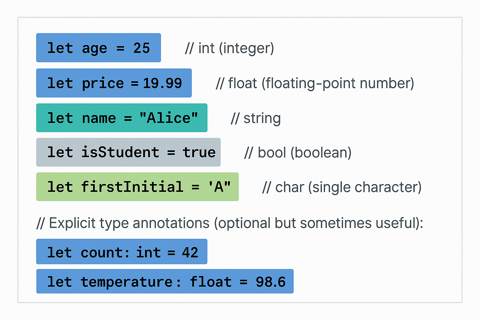Screen dimensions: 480x320
Task: Select the number 25 in the first line
Action: point(142,48)
